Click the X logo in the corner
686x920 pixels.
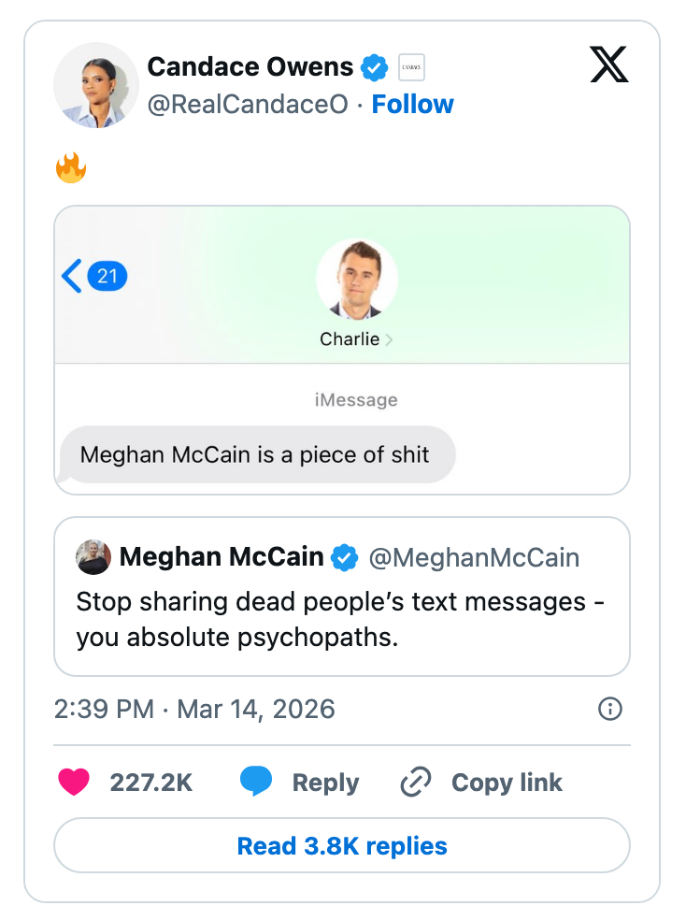(609, 65)
